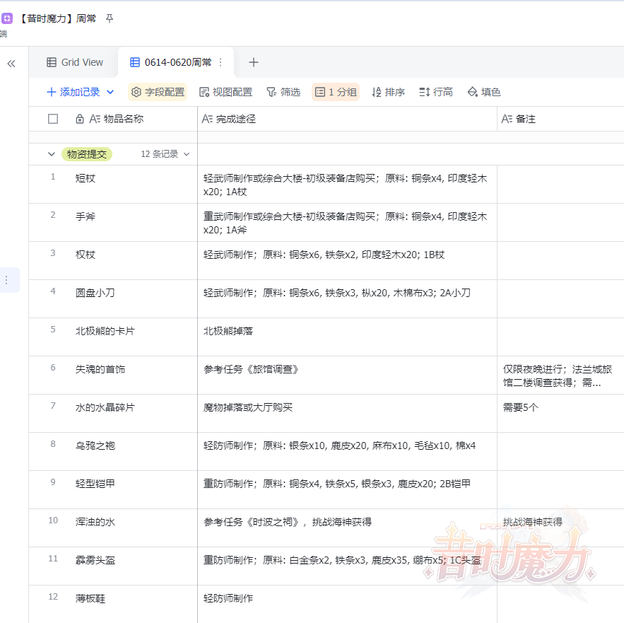The image size is (624, 623).
Task: Adjust row height via 行高
Action: point(436,92)
